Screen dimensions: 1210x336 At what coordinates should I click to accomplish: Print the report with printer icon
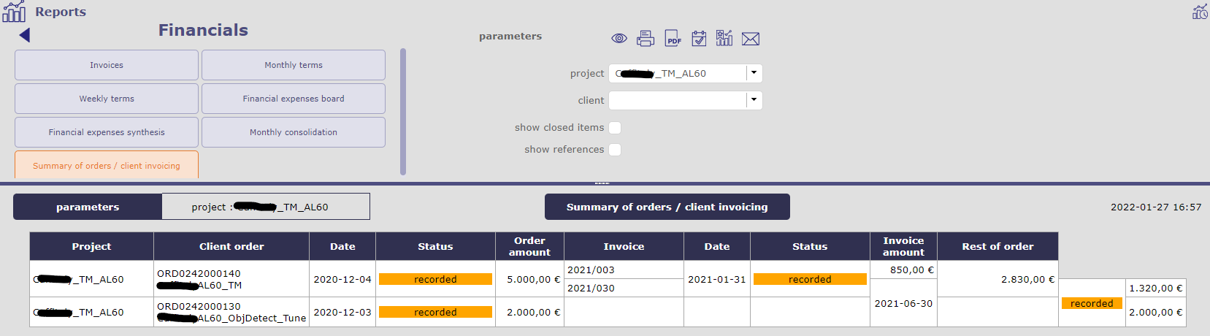point(646,39)
